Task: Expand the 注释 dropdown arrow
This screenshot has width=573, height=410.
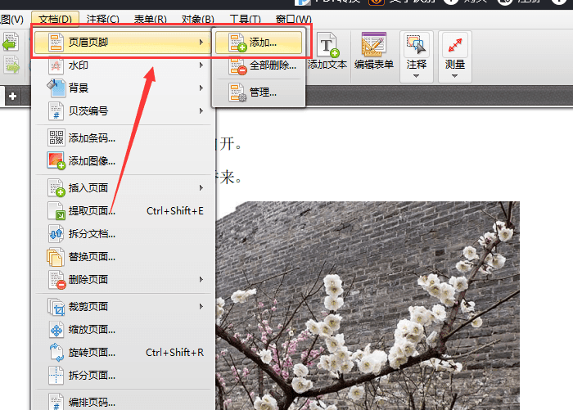Action: pos(416,76)
